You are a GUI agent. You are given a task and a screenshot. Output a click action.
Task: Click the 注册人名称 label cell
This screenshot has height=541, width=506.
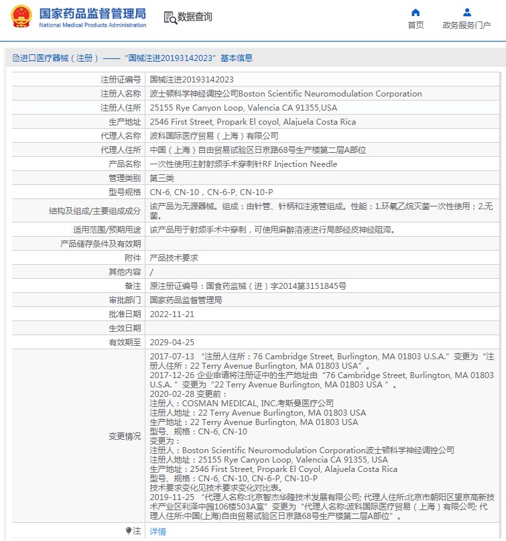78,94
